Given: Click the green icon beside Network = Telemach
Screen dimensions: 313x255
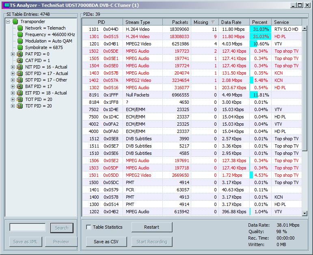Looking at the screenshot, I should pyautogui.click(x=20, y=28).
